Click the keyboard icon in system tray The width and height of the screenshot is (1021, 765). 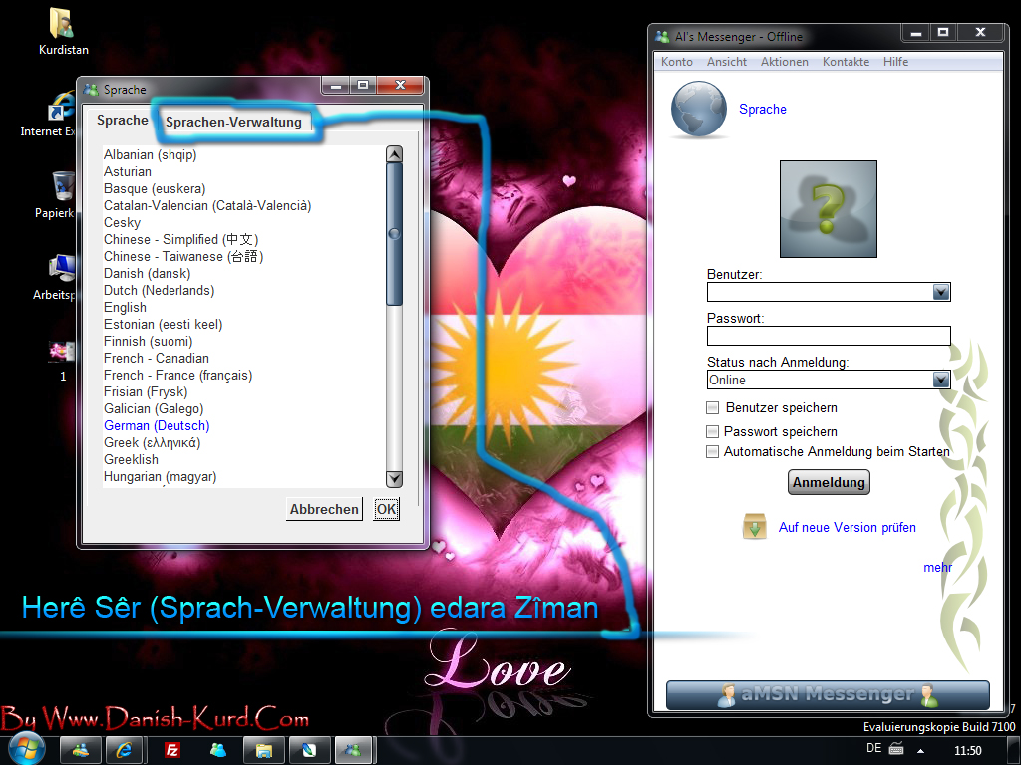(896, 749)
